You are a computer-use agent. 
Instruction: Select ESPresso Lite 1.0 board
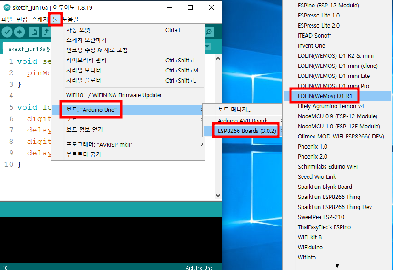[x=337, y=16]
